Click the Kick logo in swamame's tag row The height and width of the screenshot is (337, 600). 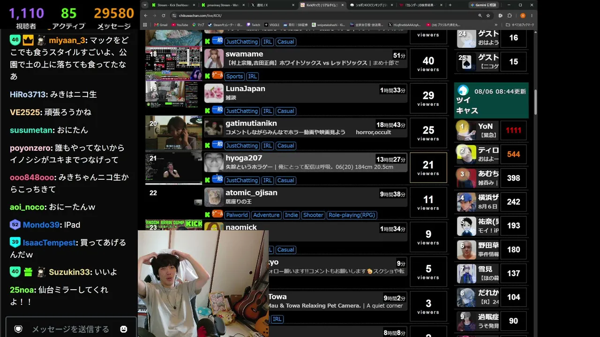pyautogui.click(x=207, y=76)
